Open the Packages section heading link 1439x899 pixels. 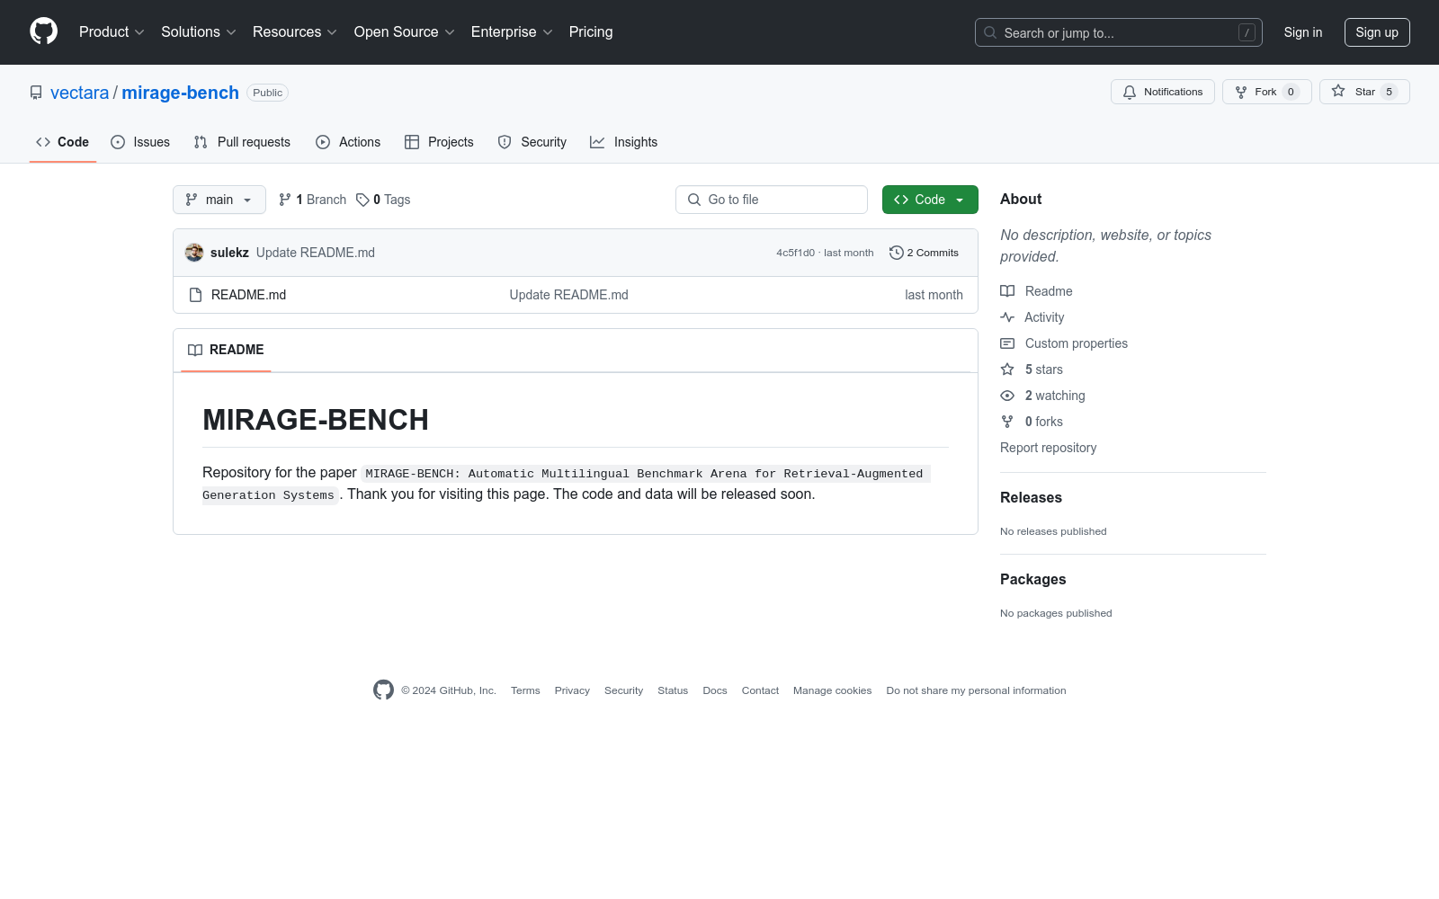click(1033, 579)
